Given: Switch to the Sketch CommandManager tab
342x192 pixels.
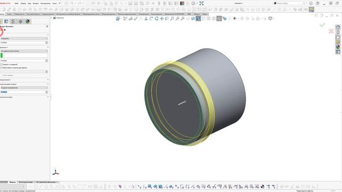Looking at the screenshot, I should 9,14.
